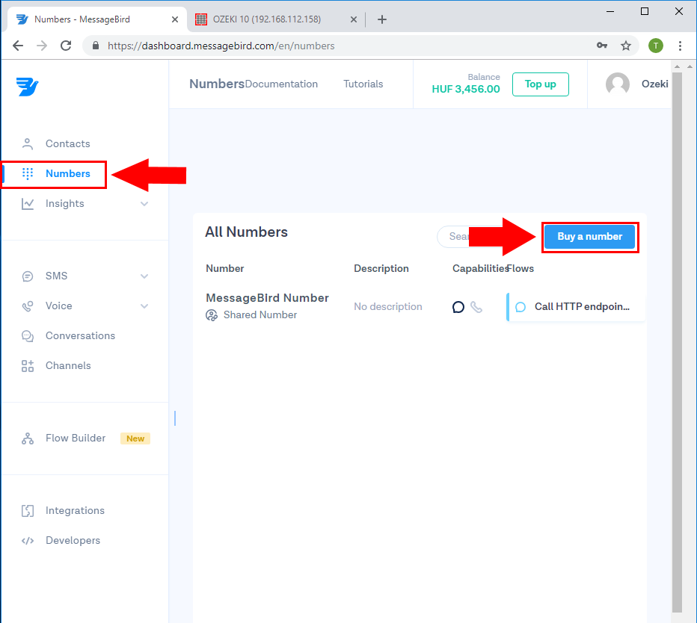Viewport: 697px width, 623px height.
Task: Click the Buy a number button
Action: [x=590, y=237]
